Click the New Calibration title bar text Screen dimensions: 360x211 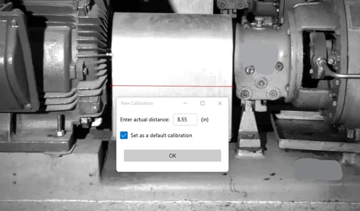click(137, 103)
